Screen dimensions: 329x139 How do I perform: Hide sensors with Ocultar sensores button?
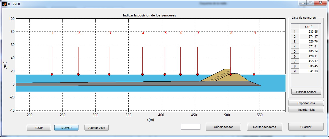point(264,127)
